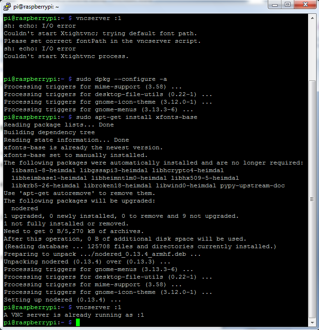Image resolution: width=319 pixels, height=330 pixels.
Task: Click the 'nodered' package line under upgraded
Action: point(25,208)
